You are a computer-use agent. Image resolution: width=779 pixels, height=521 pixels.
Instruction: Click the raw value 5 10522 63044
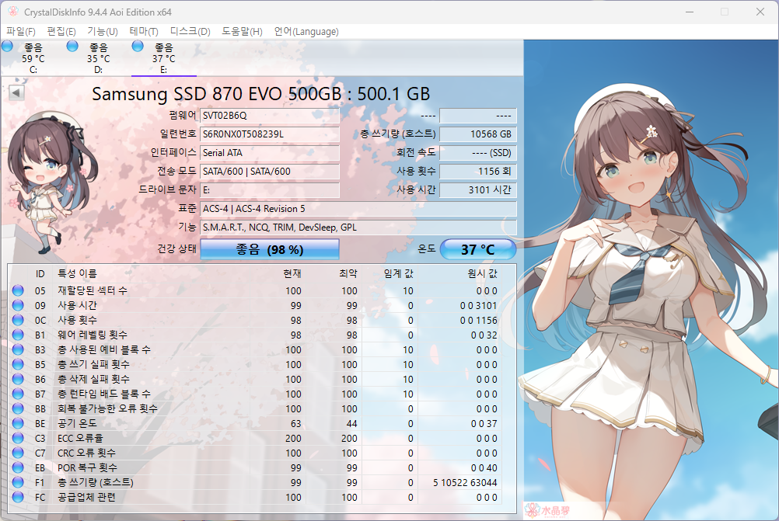pyautogui.click(x=465, y=482)
